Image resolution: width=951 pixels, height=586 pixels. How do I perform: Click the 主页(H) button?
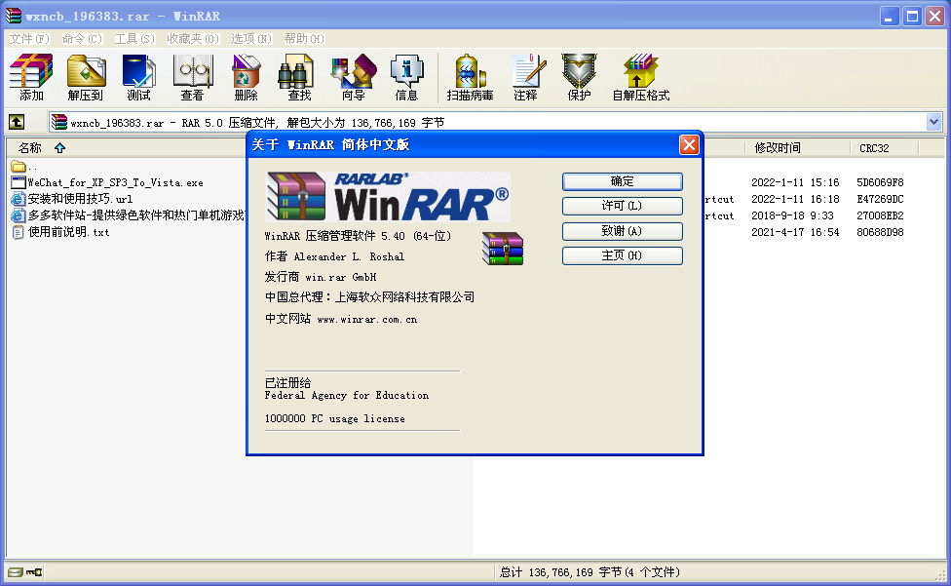623,256
